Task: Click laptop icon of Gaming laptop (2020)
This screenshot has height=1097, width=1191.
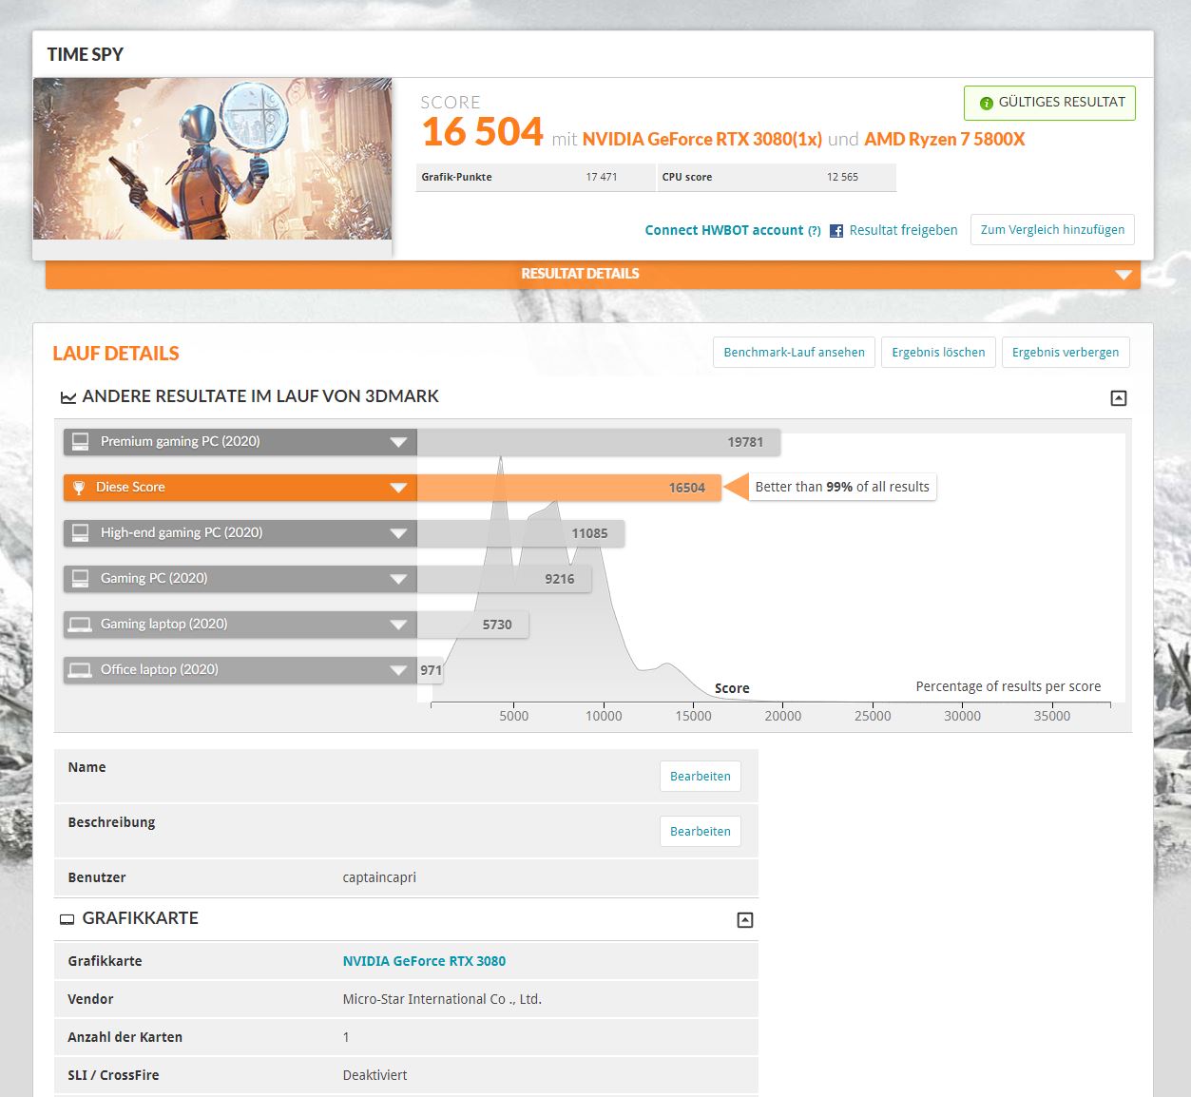Action: [81, 624]
